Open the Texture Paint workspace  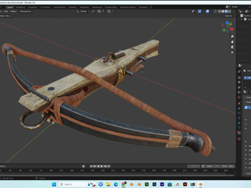click(x=60, y=7)
